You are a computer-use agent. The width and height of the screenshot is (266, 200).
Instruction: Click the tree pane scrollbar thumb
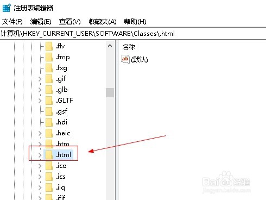tap(110, 92)
